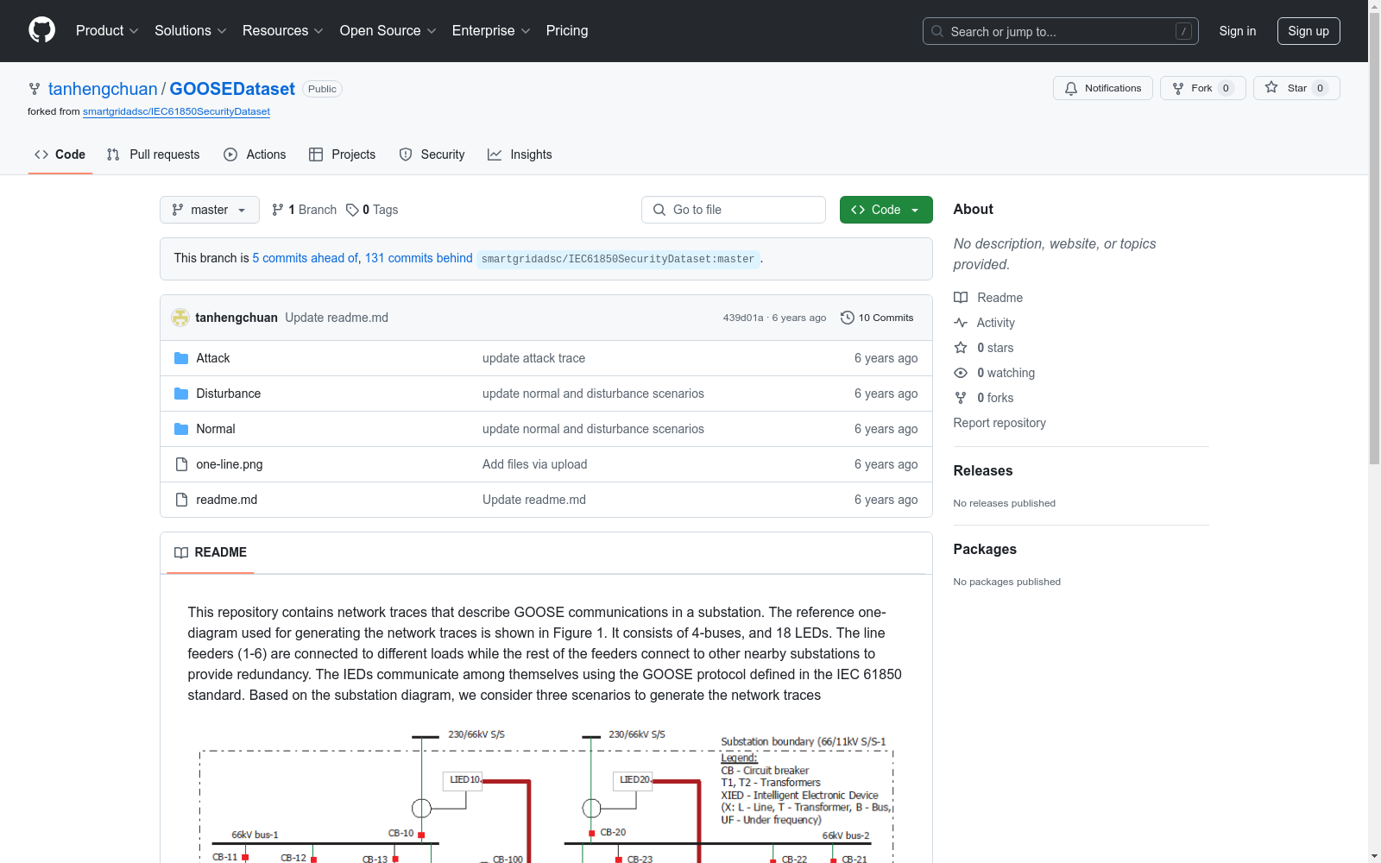View the 131 commits behind link
Image resolution: width=1381 pixels, height=863 pixels.
pyautogui.click(x=419, y=258)
